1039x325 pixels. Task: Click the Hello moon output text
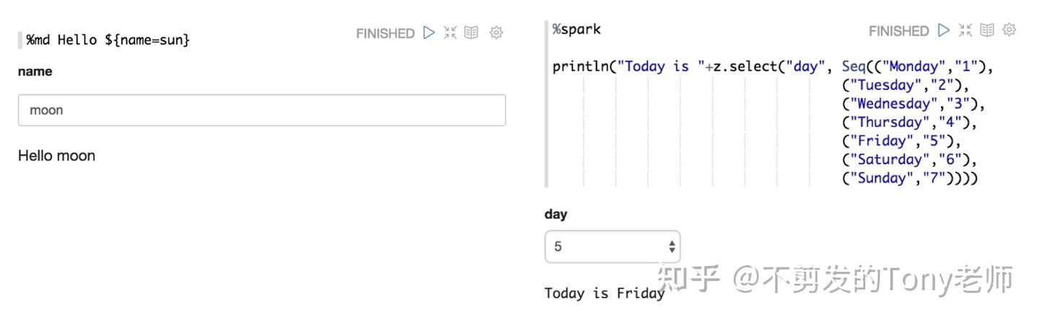pos(56,156)
